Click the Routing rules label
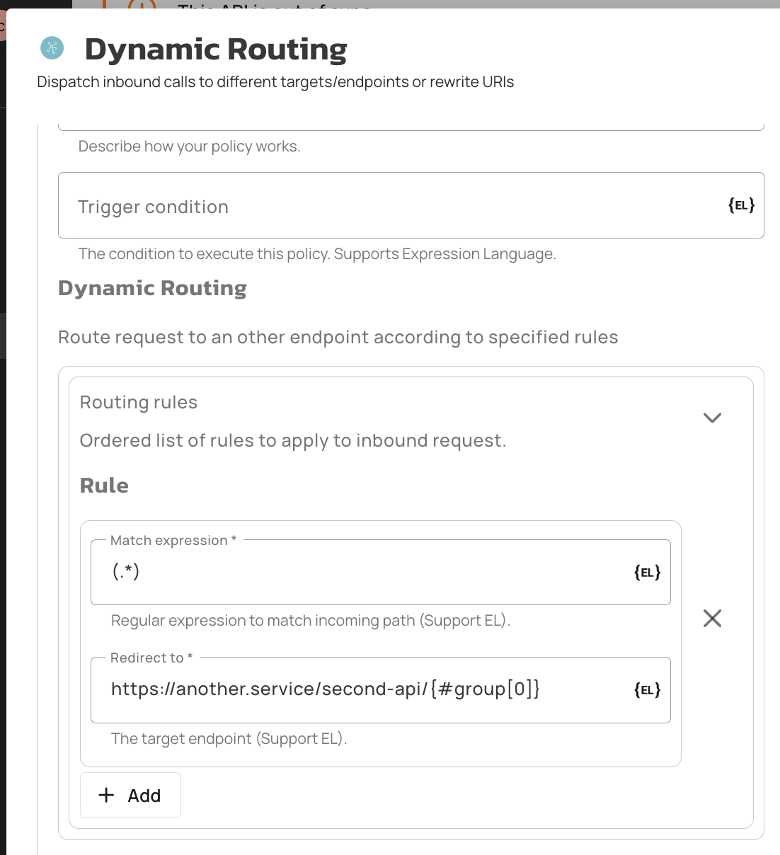The width and height of the screenshot is (780, 855). pos(139,403)
